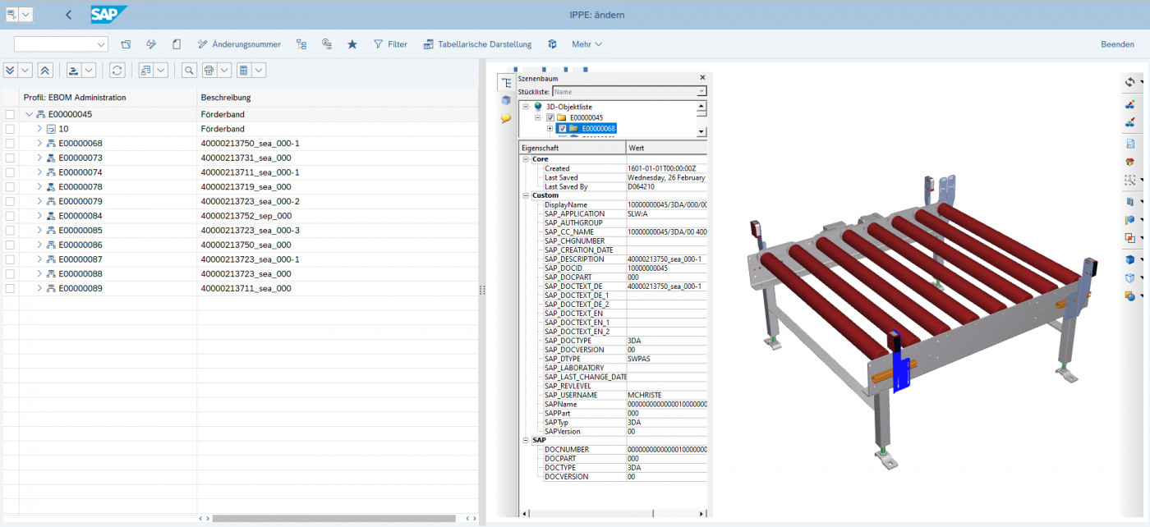Expand the E00000068 node in structure tree

click(x=39, y=144)
